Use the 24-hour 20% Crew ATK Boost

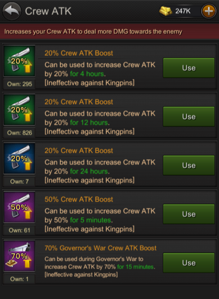(x=189, y=166)
